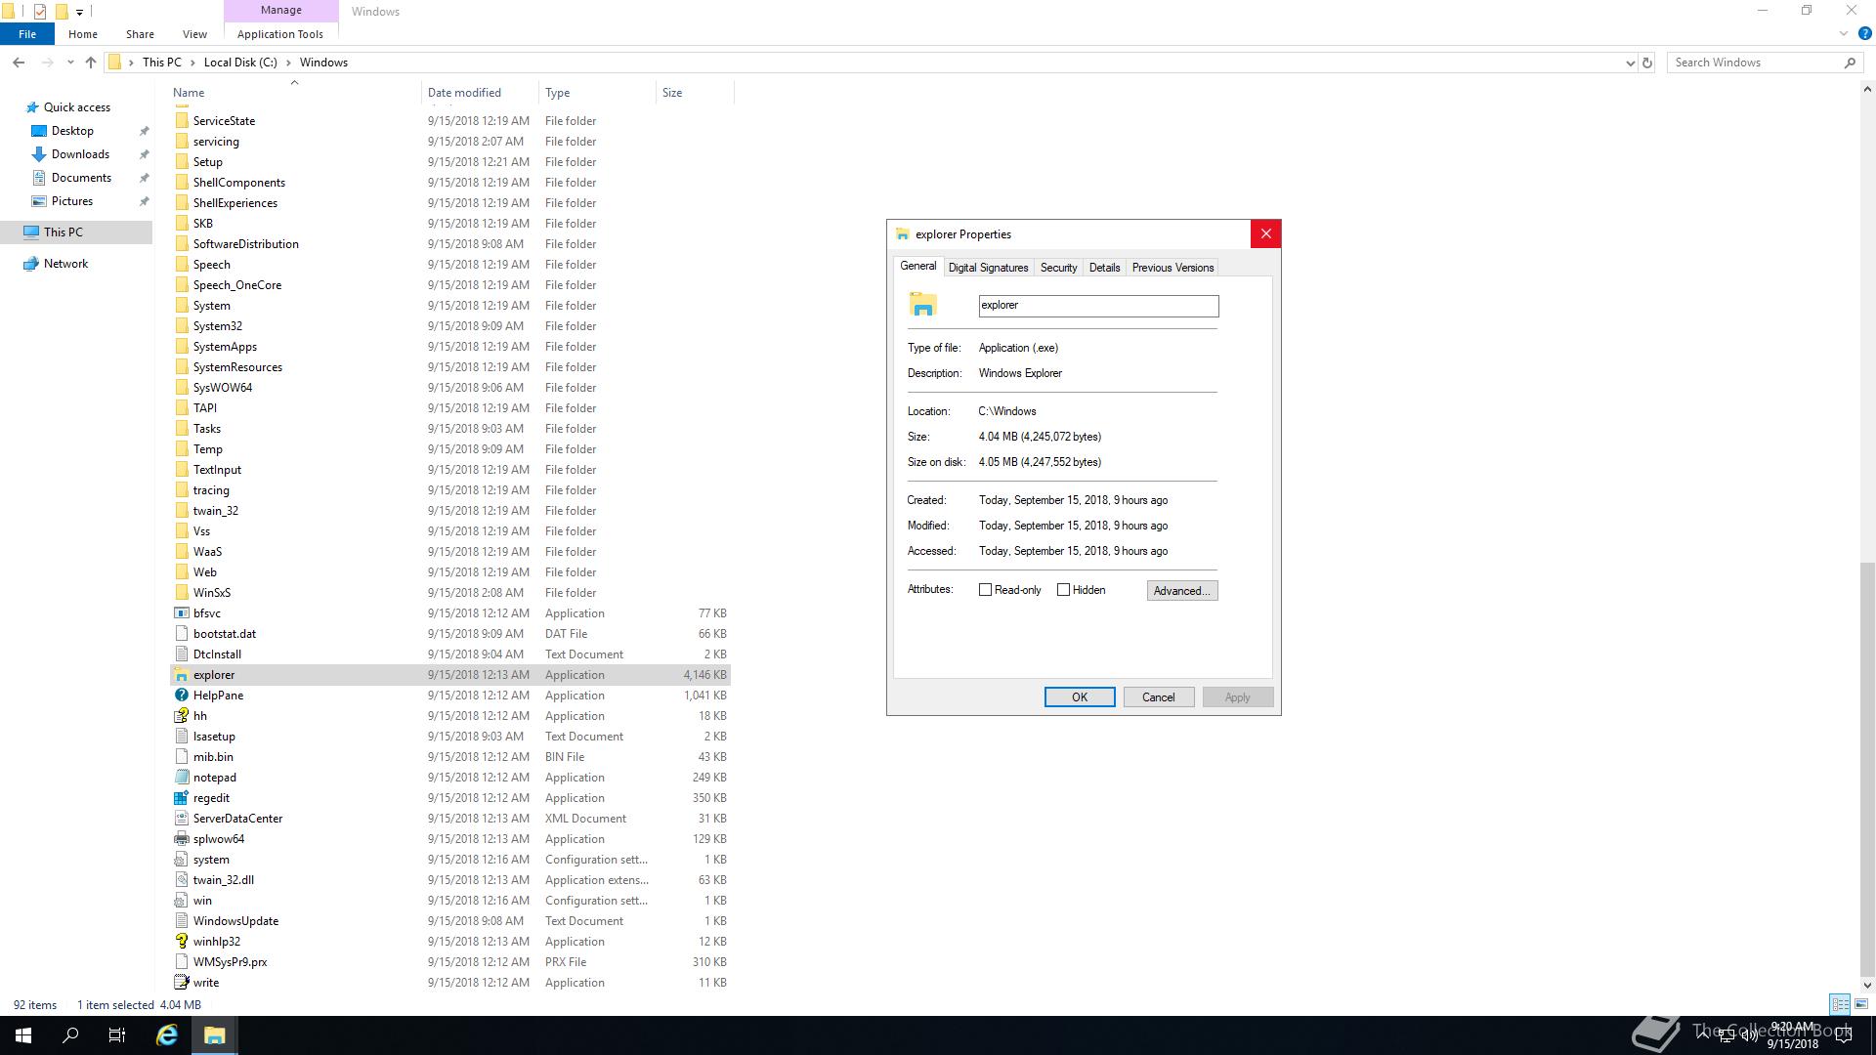Image resolution: width=1876 pixels, height=1055 pixels.
Task: Sort by Size column header
Action: click(694, 93)
